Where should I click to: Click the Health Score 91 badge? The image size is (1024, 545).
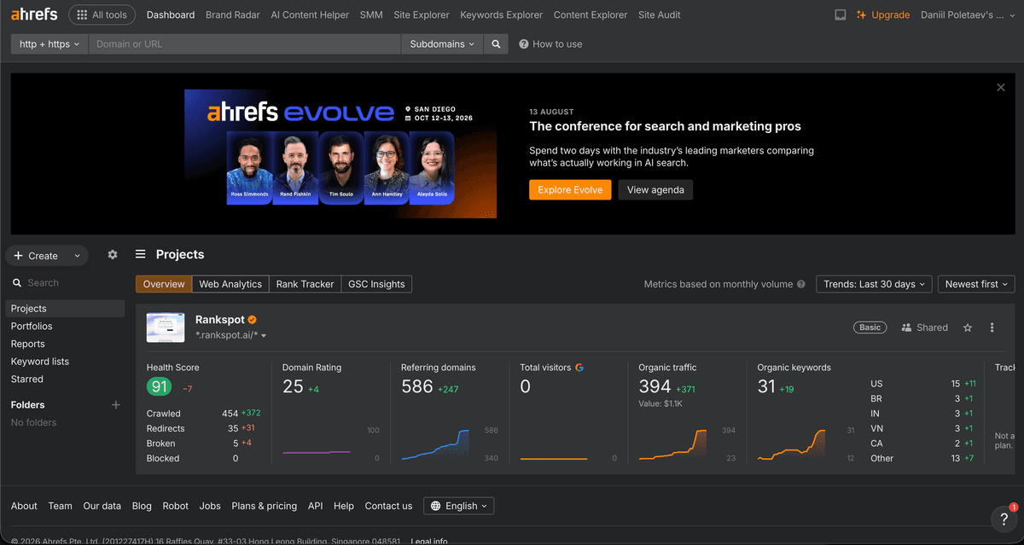160,386
